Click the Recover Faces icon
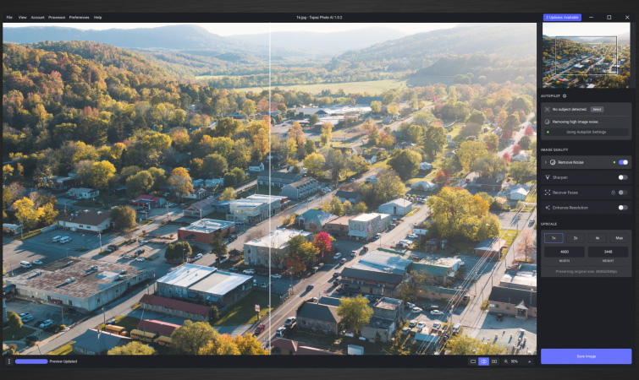The height and width of the screenshot is (380, 639). pyautogui.click(x=548, y=193)
